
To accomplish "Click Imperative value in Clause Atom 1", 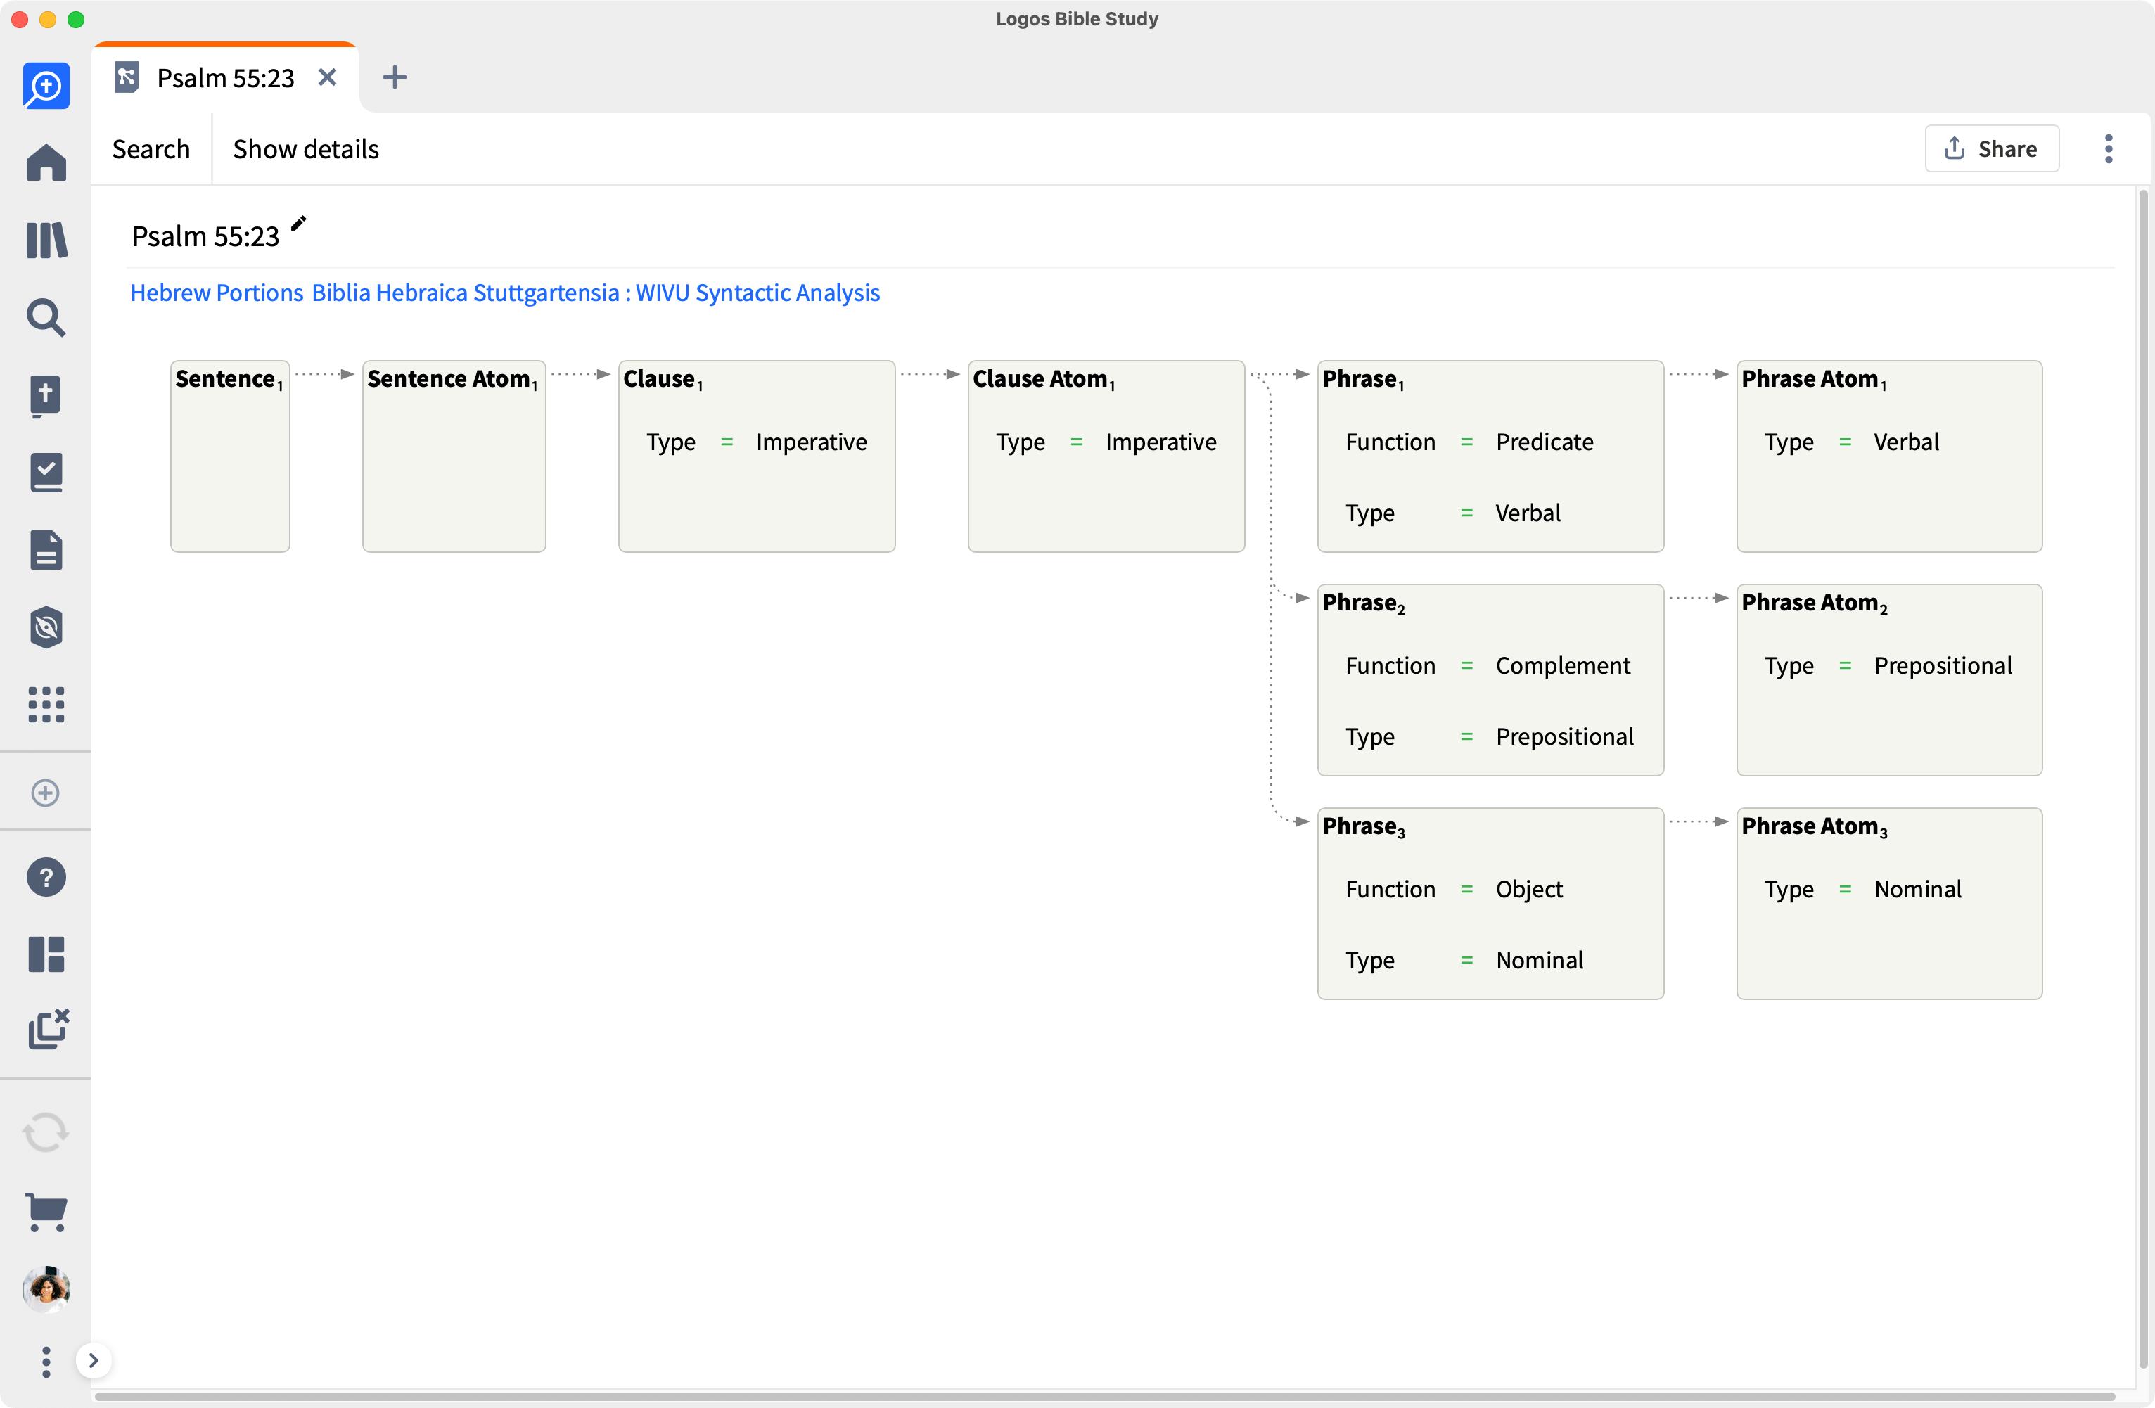I will [x=1160, y=442].
